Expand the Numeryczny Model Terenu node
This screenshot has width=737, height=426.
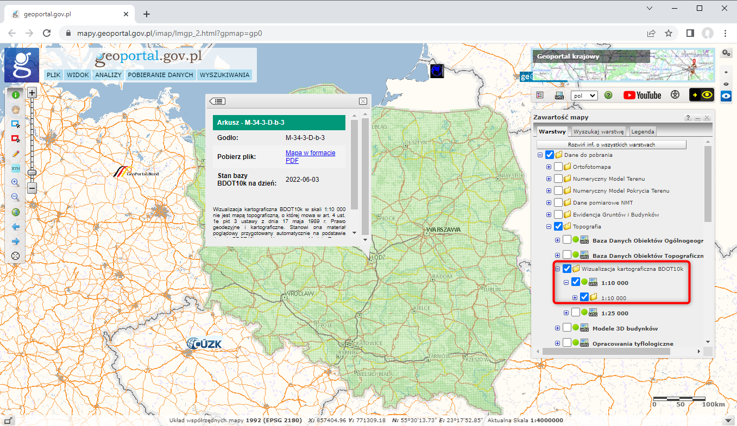click(x=549, y=179)
